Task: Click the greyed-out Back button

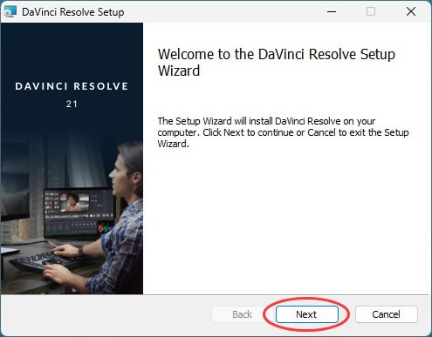Action: tap(242, 314)
